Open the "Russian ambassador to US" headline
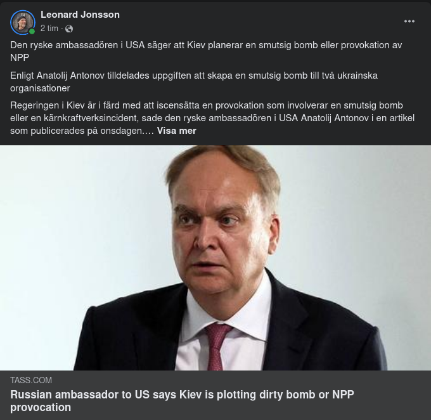The height and width of the screenshot is (420, 431). click(182, 395)
